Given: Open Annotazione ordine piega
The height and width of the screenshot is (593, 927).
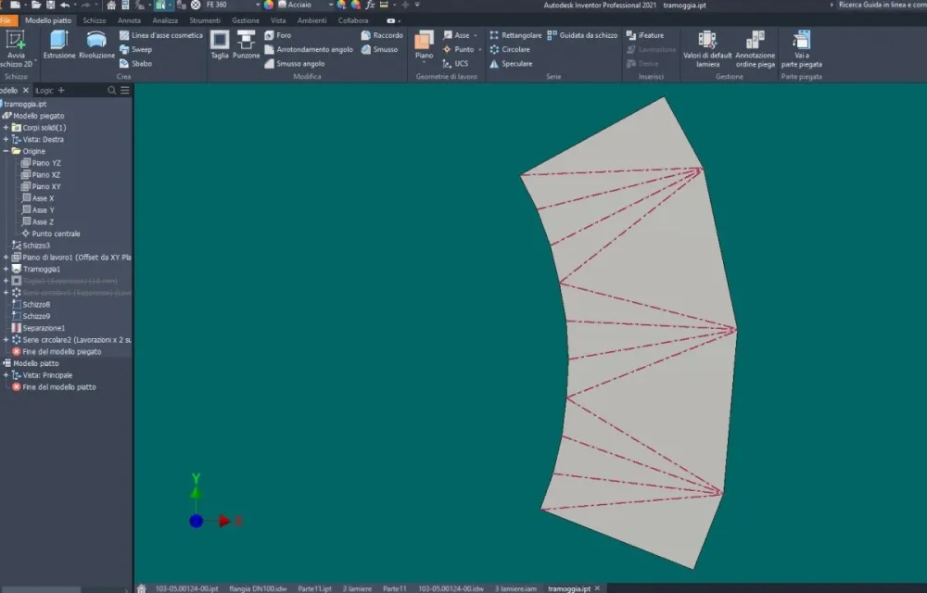Looking at the screenshot, I should click(x=755, y=50).
